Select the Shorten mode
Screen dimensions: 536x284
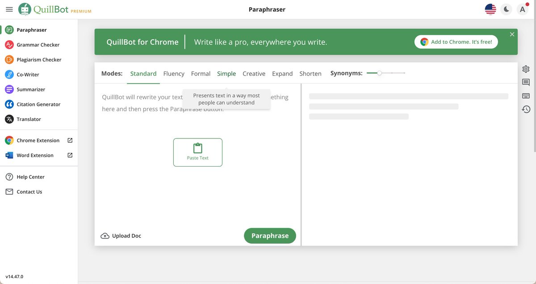pyautogui.click(x=310, y=74)
